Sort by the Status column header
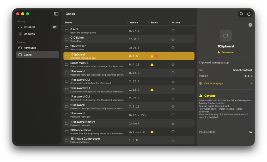 click(154, 22)
